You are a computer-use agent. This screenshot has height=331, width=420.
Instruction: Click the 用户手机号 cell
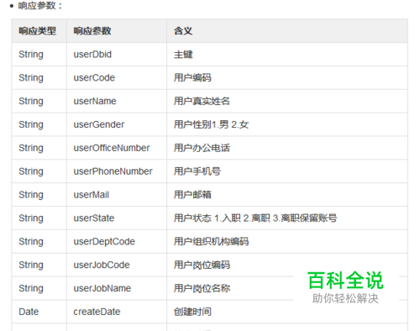coord(287,171)
